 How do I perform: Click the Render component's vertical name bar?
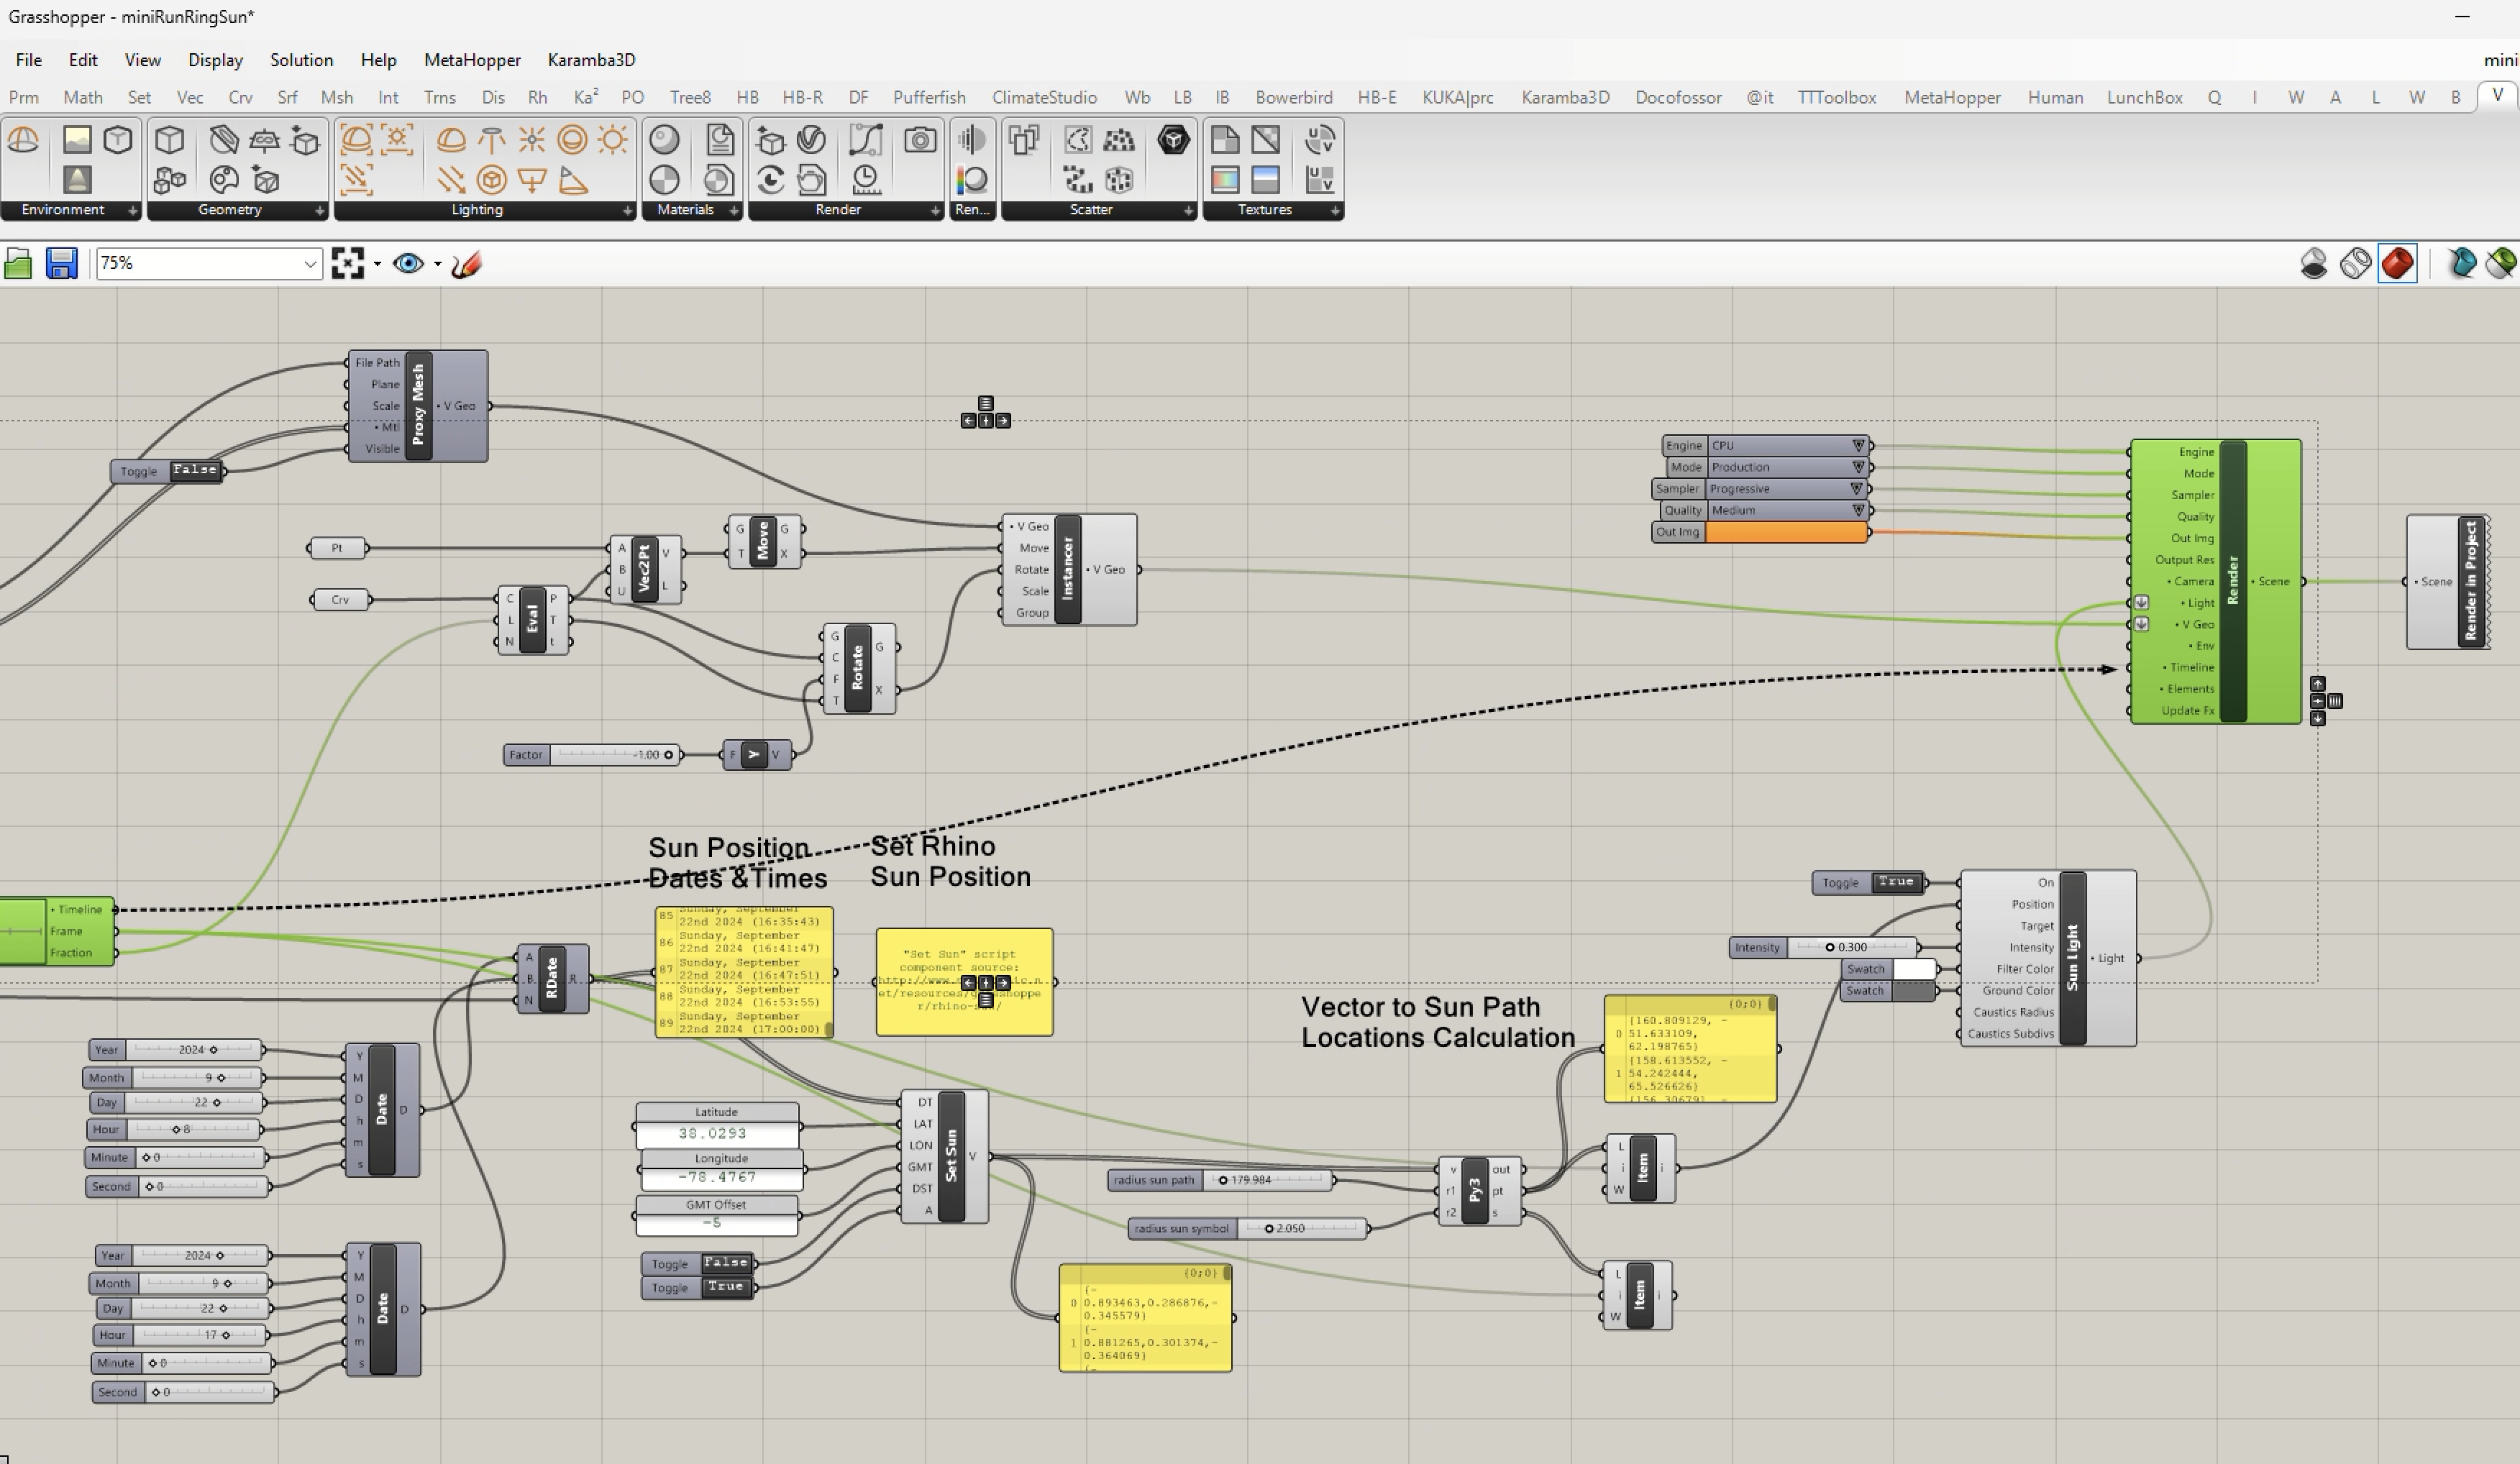click(2233, 581)
